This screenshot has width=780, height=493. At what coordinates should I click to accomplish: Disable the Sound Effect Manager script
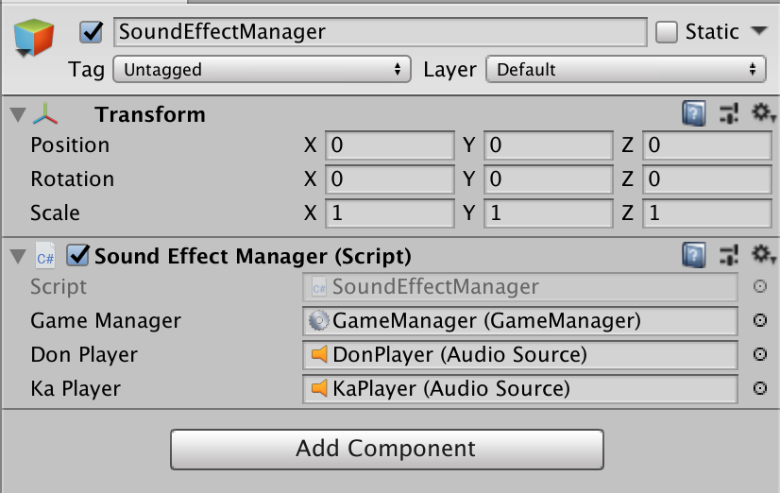pyautogui.click(x=77, y=255)
